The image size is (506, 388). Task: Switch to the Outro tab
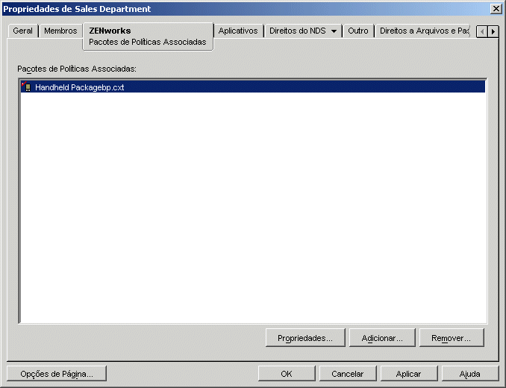click(358, 31)
